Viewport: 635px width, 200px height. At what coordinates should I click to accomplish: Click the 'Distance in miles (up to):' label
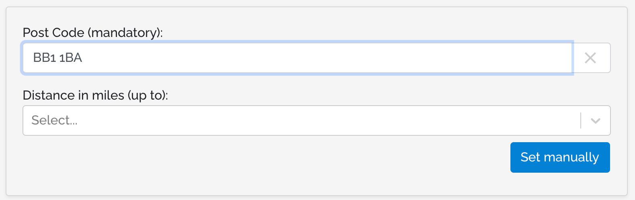click(x=95, y=95)
